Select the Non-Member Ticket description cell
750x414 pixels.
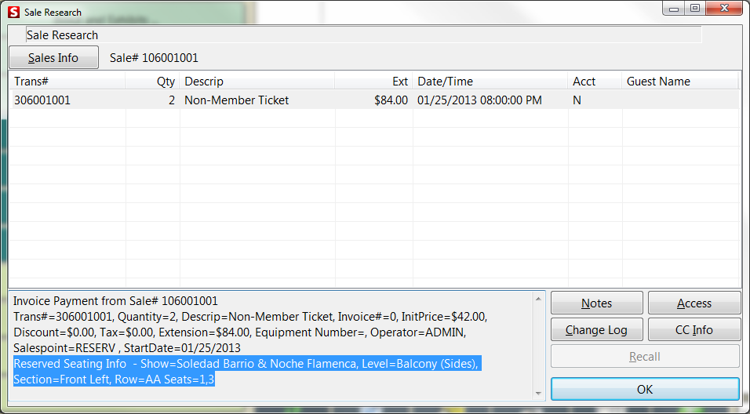[x=236, y=100]
